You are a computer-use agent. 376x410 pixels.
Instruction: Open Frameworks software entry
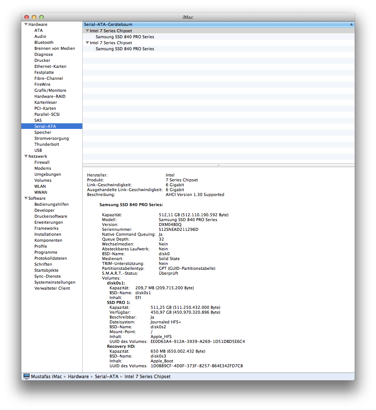pos(46,229)
